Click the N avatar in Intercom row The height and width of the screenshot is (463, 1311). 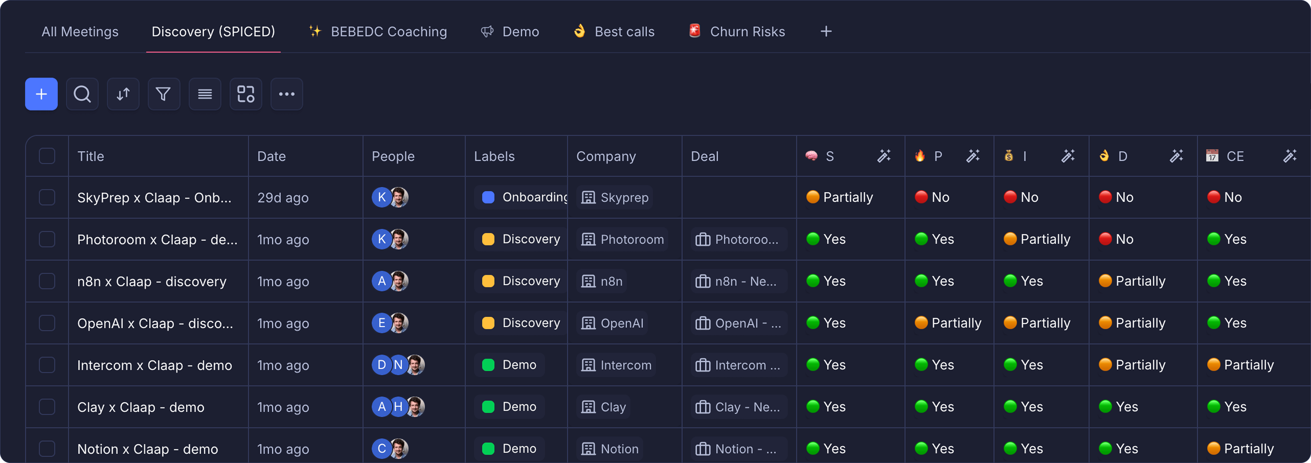click(399, 365)
